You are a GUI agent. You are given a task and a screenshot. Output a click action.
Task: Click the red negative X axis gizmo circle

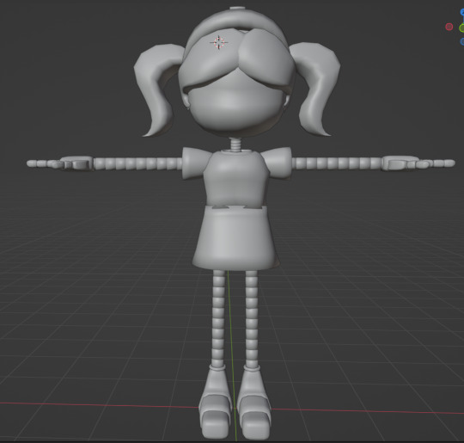[x=449, y=27]
